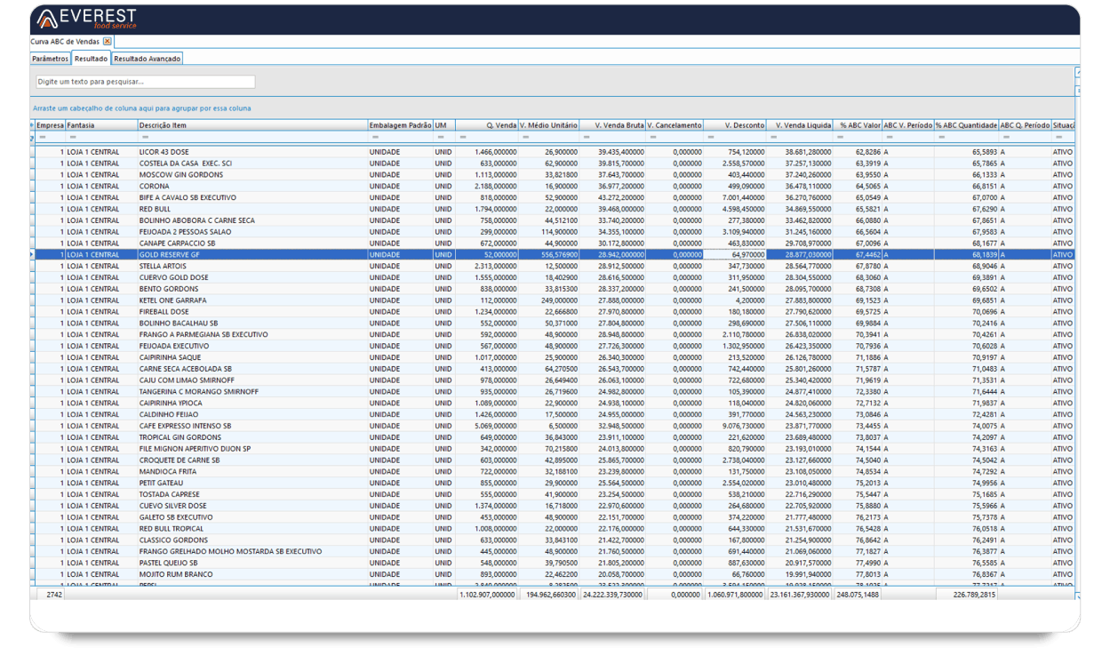Image resolution: width=1110 pixels, height=664 pixels.
Task: Click the % ABC Quantidade column header
Action: (966, 125)
